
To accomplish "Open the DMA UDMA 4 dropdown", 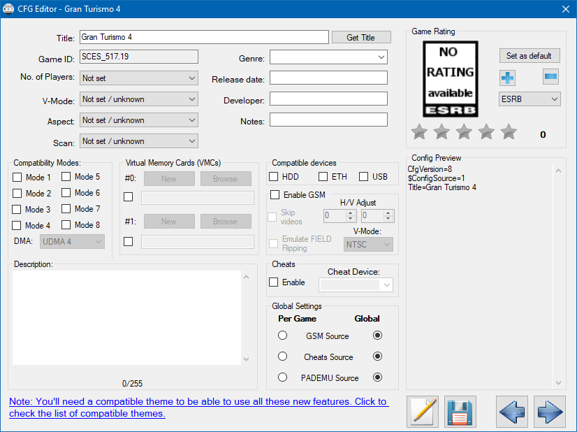I will 72,242.
